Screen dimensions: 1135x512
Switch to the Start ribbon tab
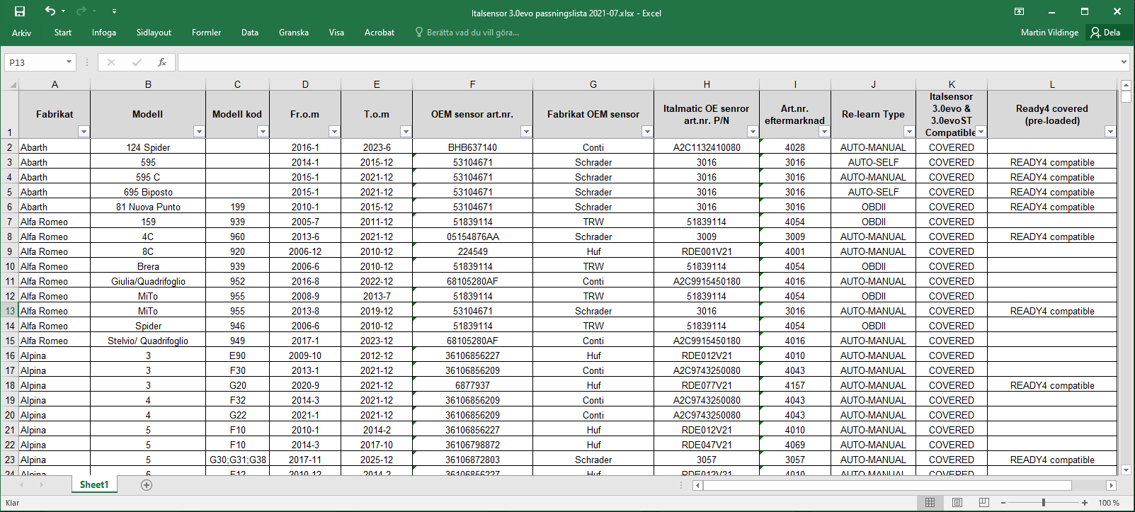click(x=63, y=33)
